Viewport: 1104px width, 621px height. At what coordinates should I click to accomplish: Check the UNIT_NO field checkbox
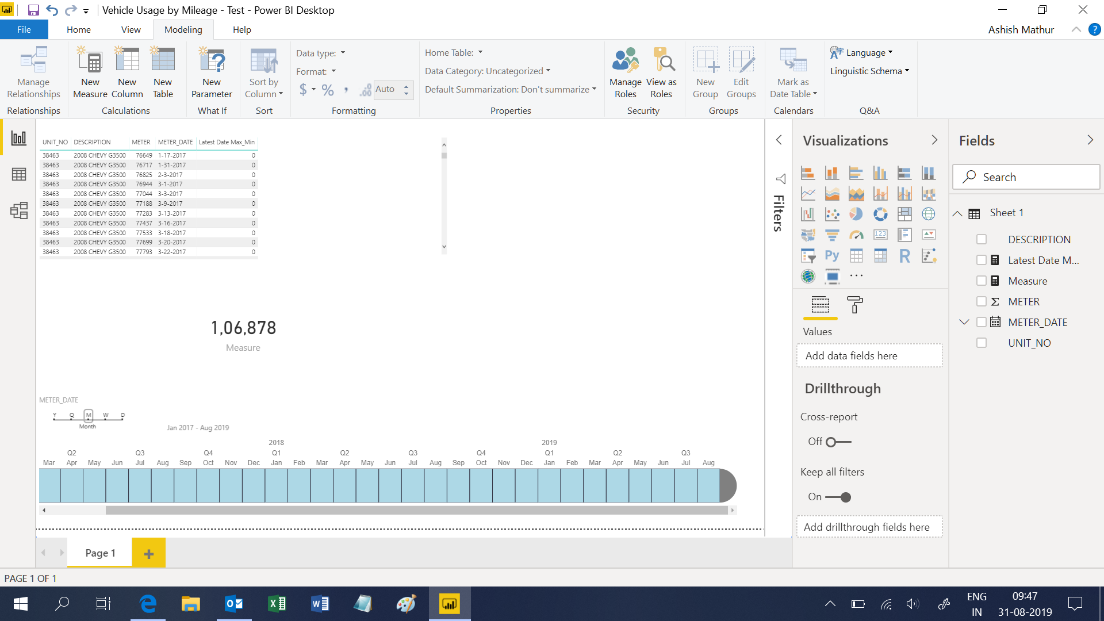point(982,343)
